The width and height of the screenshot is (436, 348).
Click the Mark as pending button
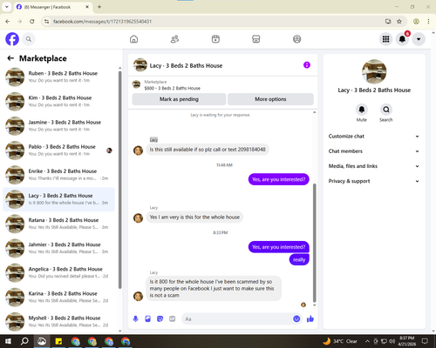[179, 99]
